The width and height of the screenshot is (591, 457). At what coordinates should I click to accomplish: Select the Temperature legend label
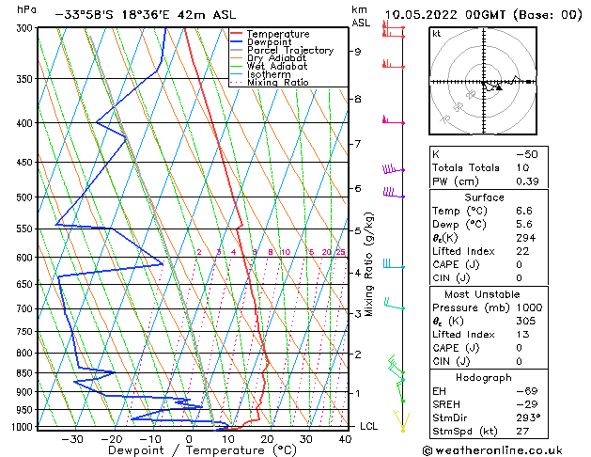click(x=278, y=34)
